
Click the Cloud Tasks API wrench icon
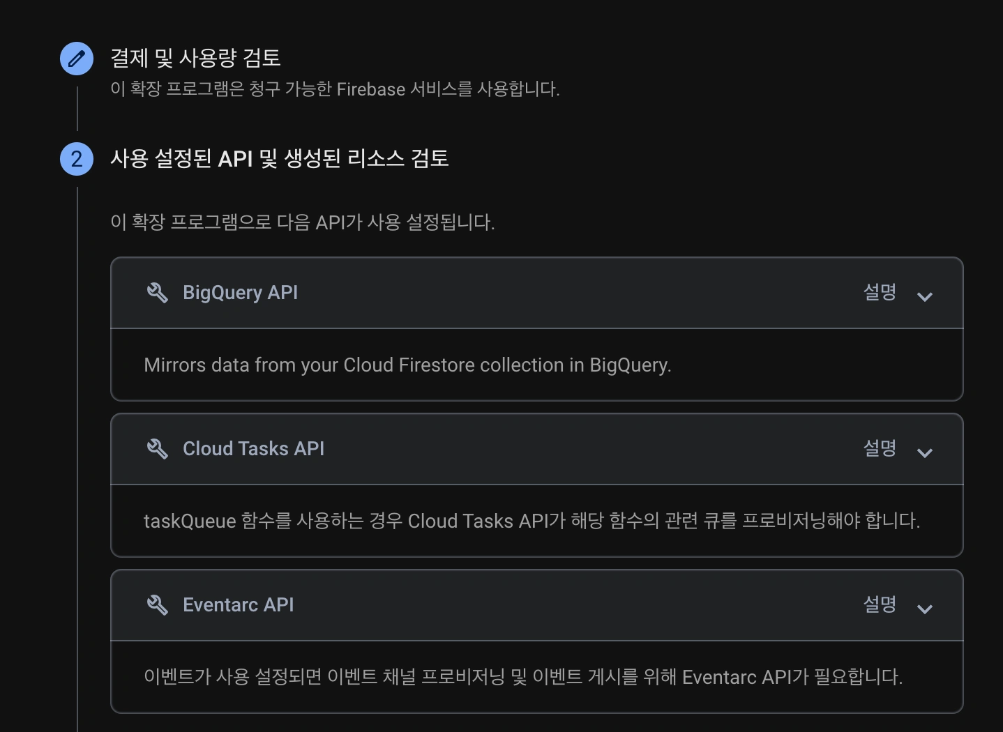click(x=158, y=449)
